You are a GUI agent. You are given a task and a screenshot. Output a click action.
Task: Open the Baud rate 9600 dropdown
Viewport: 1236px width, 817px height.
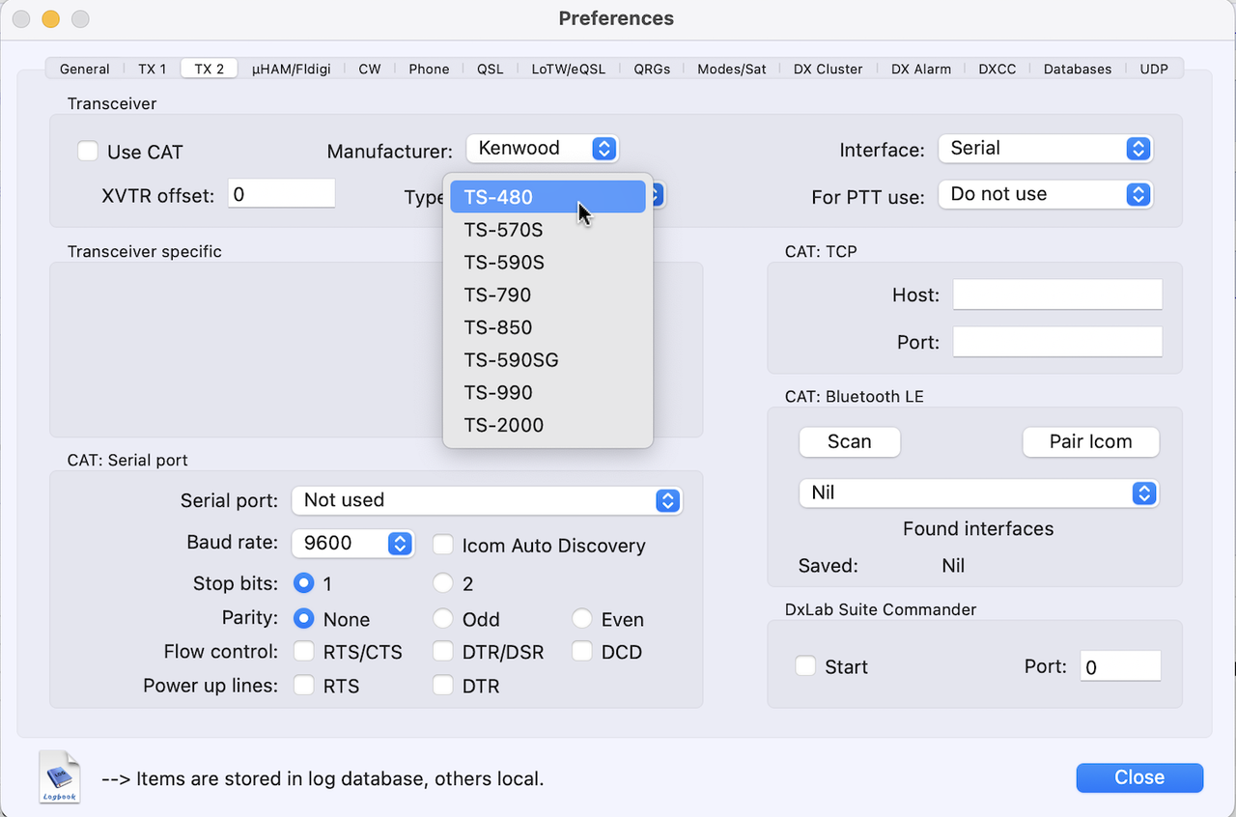click(x=352, y=543)
